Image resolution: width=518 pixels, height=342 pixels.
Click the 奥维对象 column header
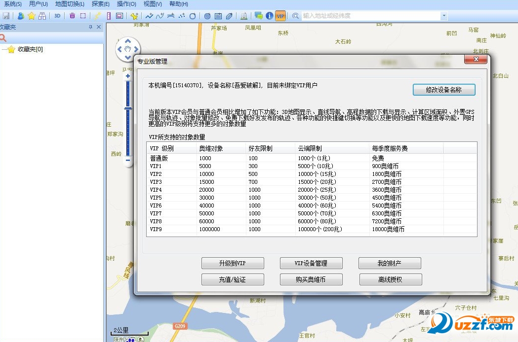pyautogui.click(x=221, y=148)
